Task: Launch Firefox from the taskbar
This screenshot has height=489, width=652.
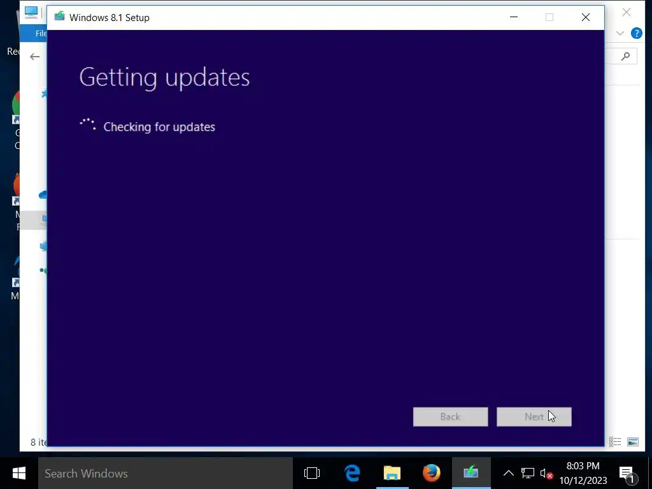Action: pyautogui.click(x=431, y=473)
